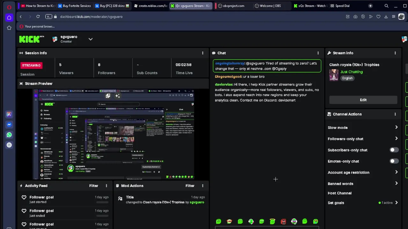
Task: Open Host Channel action
Action: tap(339, 193)
